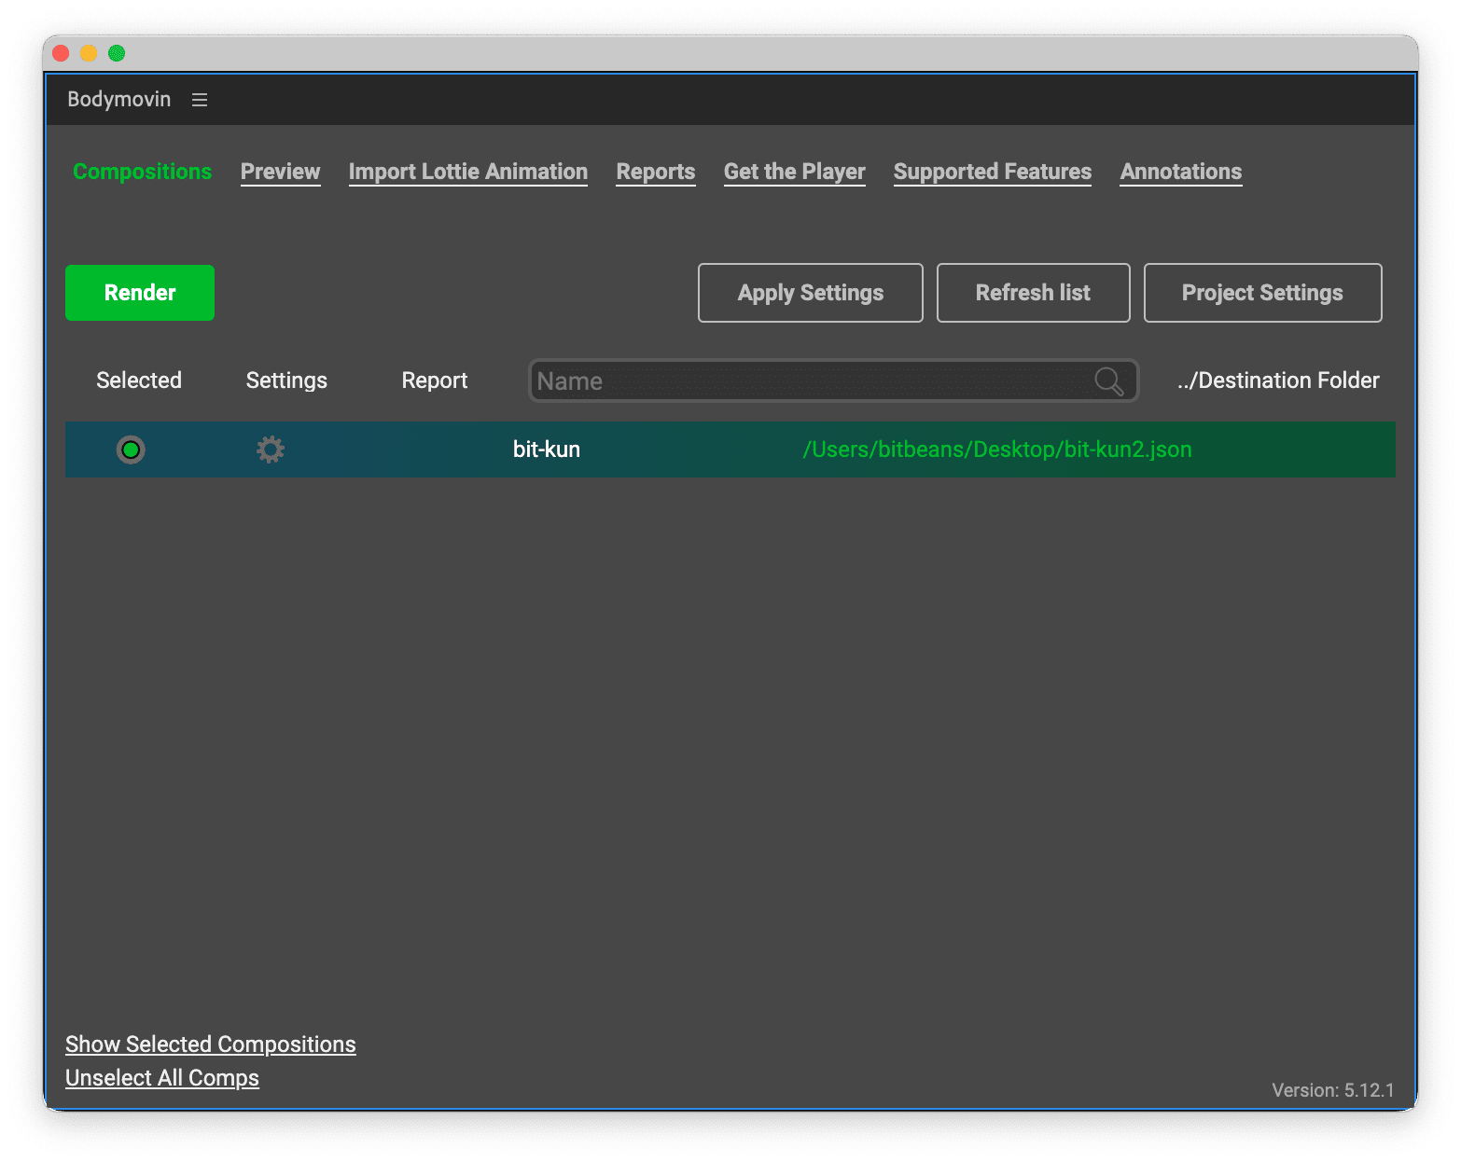Toggle the bit-kun selected radio button
Viewport: 1461px width, 1162px height.
pos(131,450)
